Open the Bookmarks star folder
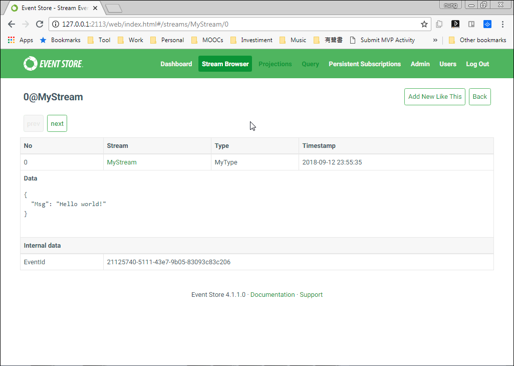The width and height of the screenshot is (514, 366). click(60, 40)
